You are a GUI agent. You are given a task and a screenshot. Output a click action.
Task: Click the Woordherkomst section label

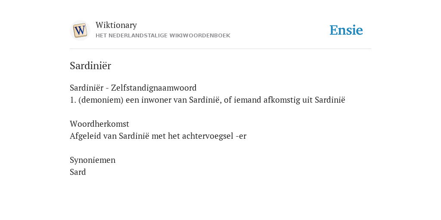[99, 124]
